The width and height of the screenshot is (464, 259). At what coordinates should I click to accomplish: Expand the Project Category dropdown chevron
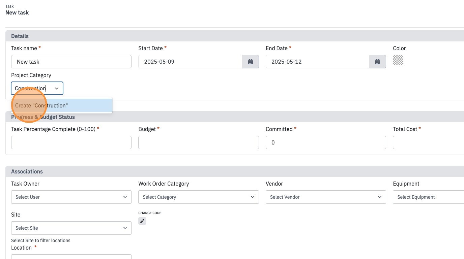(x=57, y=88)
